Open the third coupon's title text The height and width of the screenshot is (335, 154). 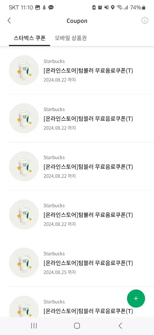click(88, 167)
